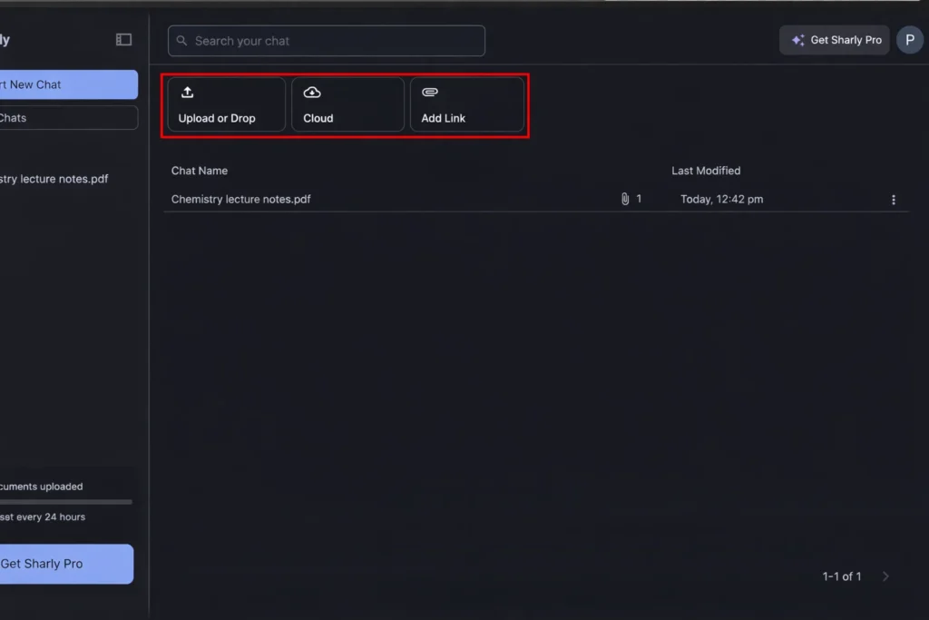The height and width of the screenshot is (620, 929).
Task: Click the partially visible Sharly logo in the sidebar
Action: [5, 40]
